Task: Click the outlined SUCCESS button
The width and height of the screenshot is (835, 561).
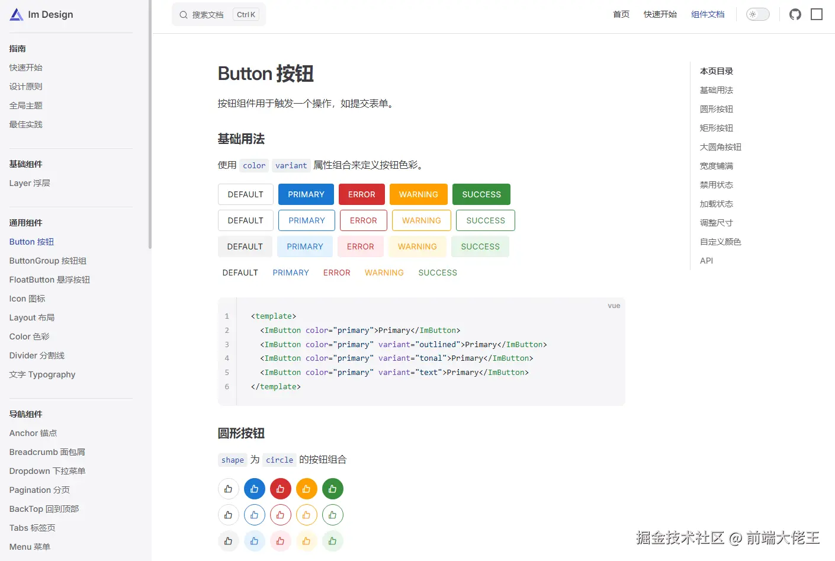Action: pyautogui.click(x=486, y=220)
